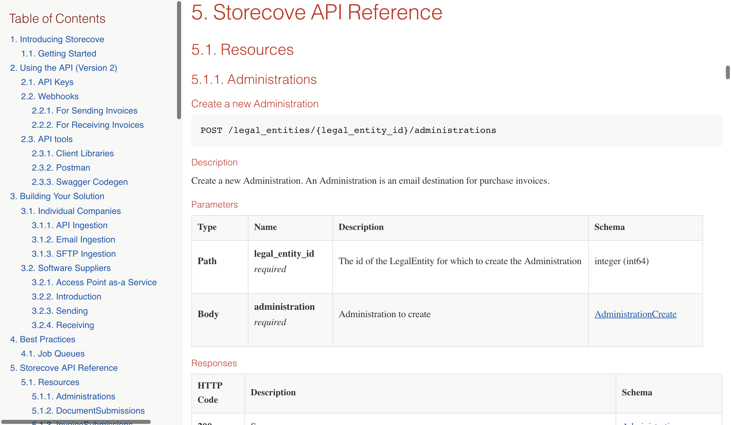Go to Client Libraries entry
This screenshot has width=731, height=425.
click(x=73, y=153)
